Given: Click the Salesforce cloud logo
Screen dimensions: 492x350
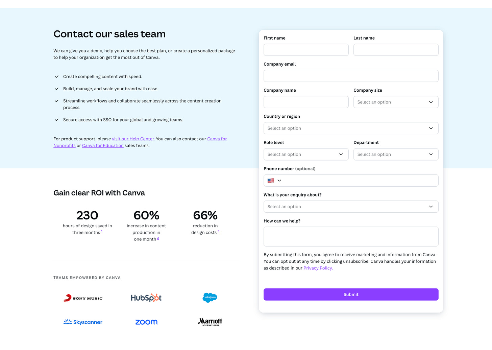Looking at the screenshot, I should [x=210, y=298].
